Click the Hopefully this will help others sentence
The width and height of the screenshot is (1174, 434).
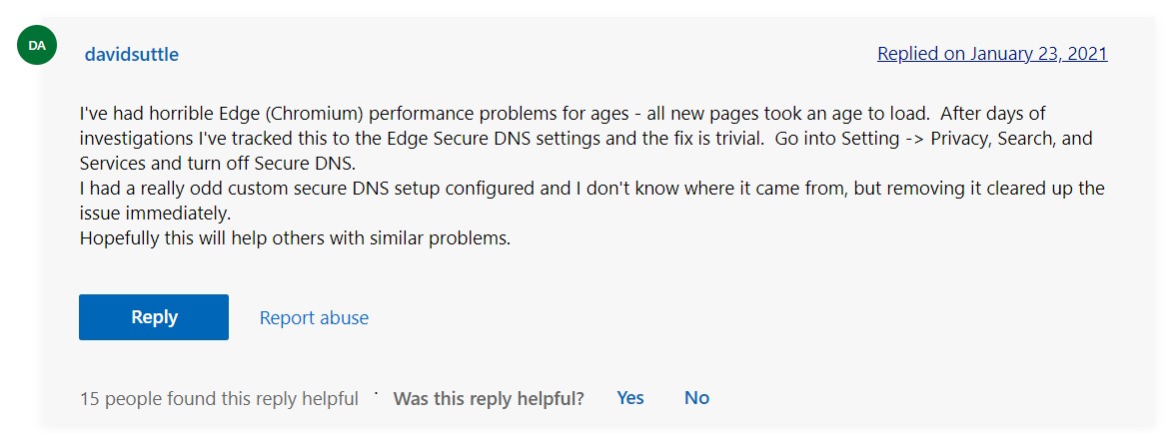point(295,239)
